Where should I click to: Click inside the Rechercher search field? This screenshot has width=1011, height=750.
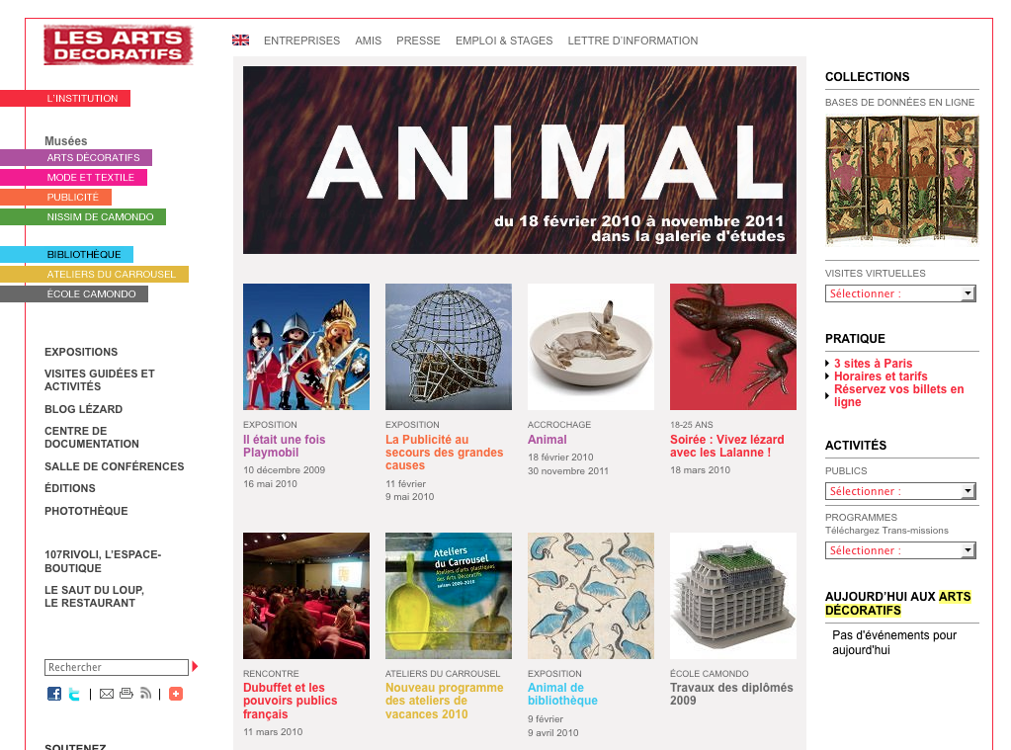point(114,667)
